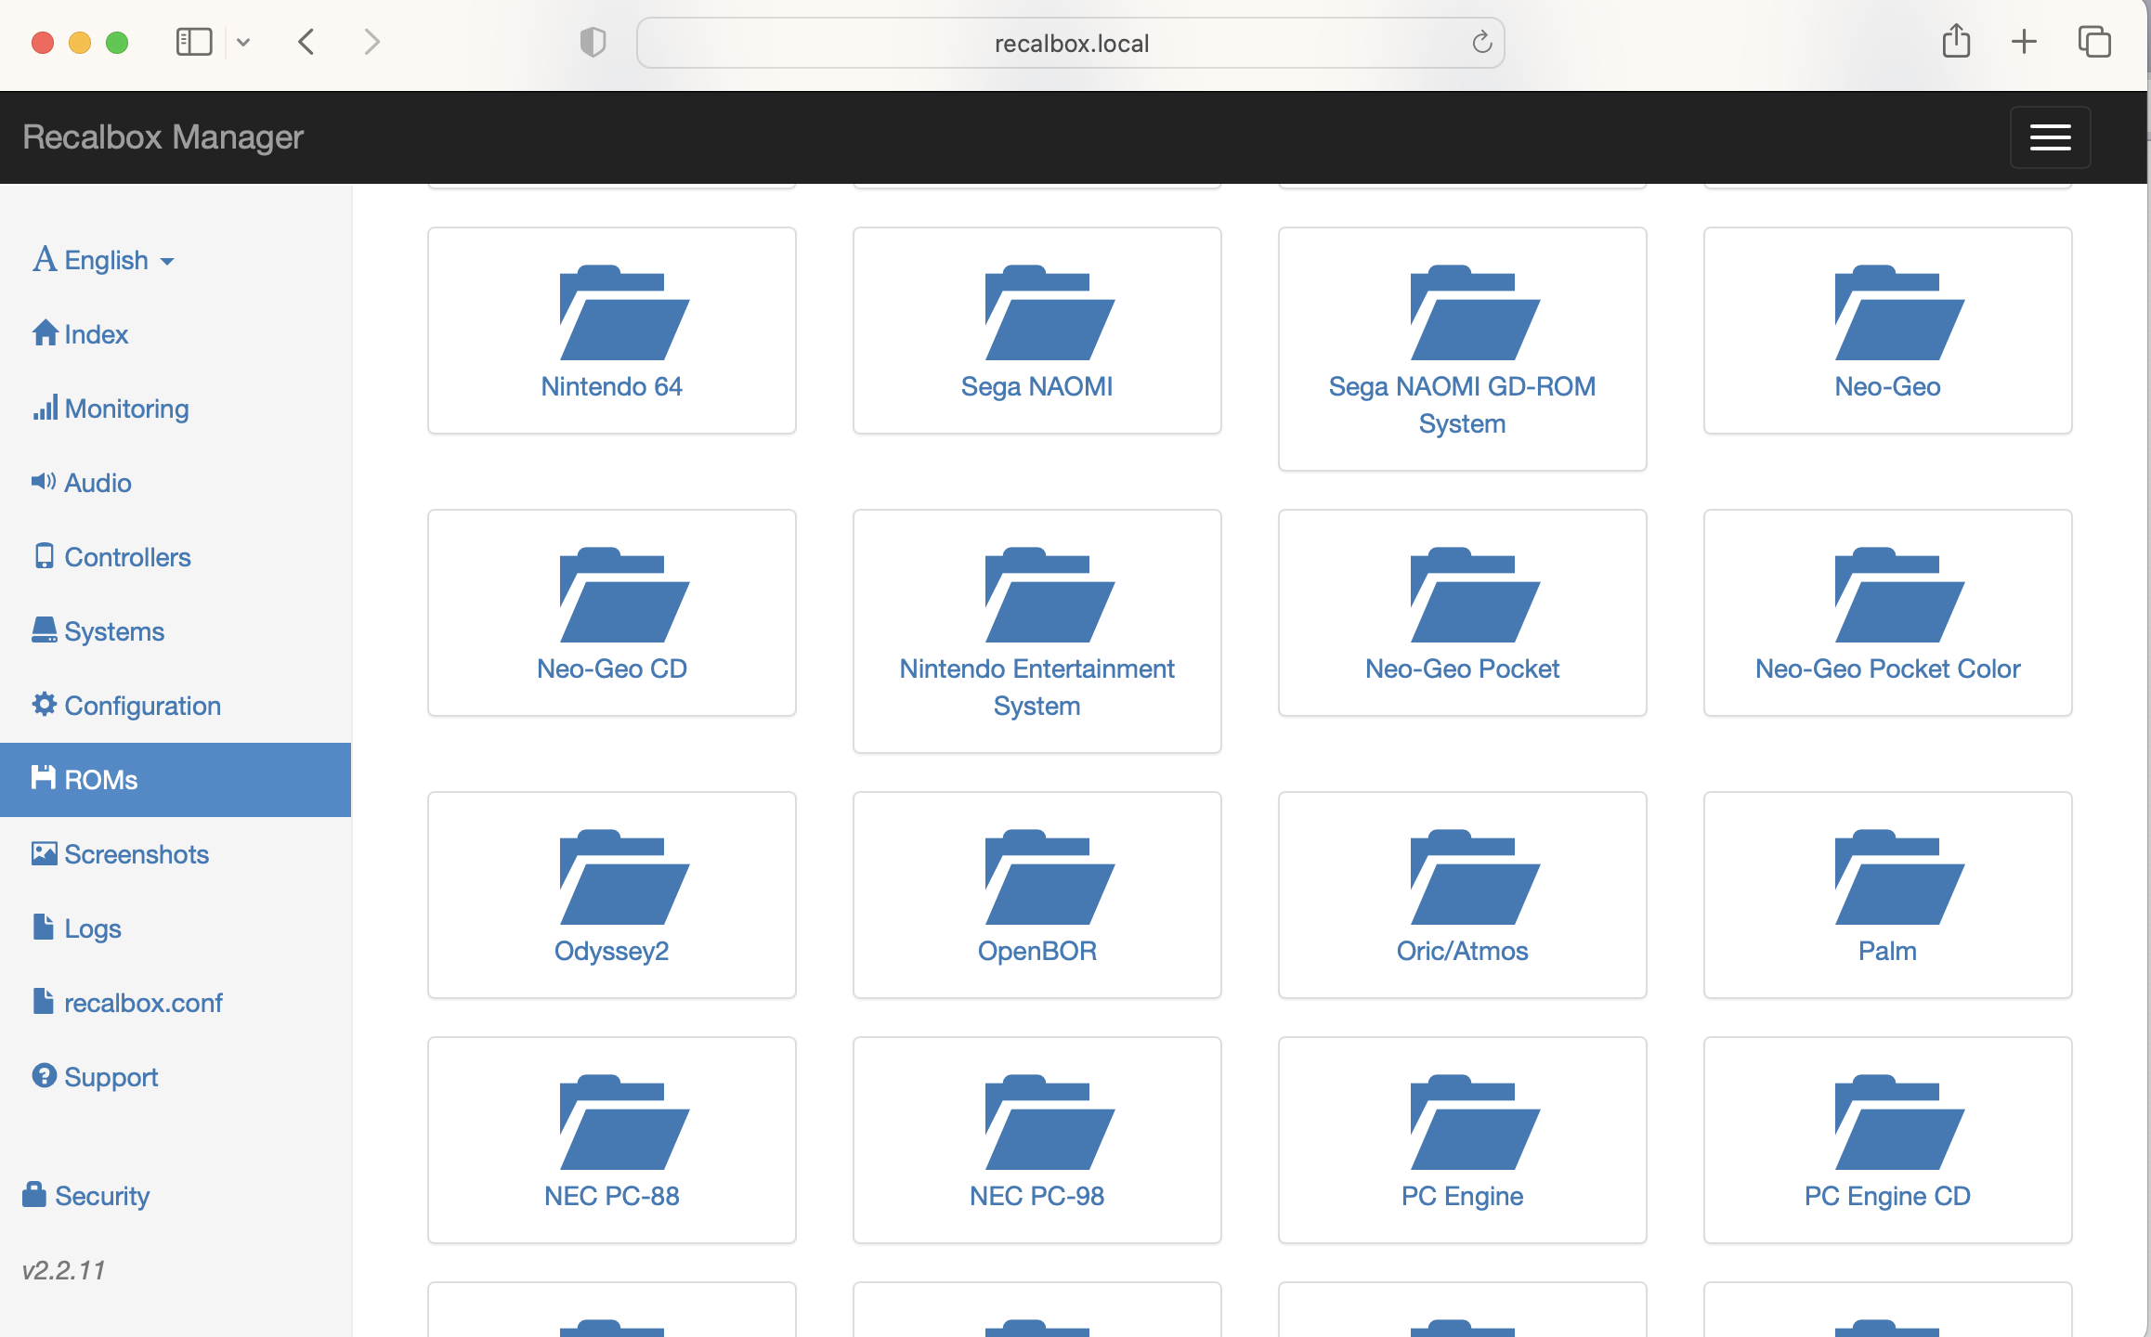Viewport: 2151px width, 1337px height.
Task: Click the browser address bar
Action: coord(1070,42)
